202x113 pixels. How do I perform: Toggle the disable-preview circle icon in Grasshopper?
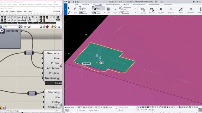click(x=44, y=27)
